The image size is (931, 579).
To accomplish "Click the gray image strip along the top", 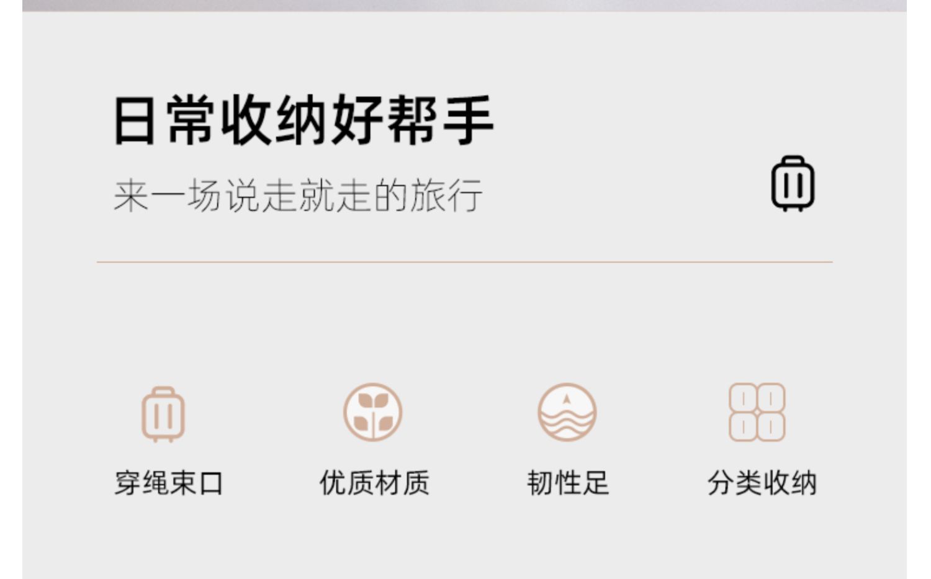I will click(464, 6).
